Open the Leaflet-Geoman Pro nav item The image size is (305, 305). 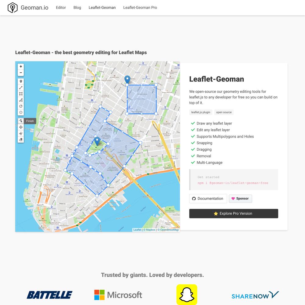(140, 8)
